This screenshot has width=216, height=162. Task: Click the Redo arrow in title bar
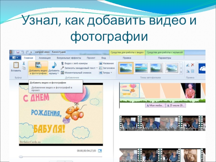27,52
